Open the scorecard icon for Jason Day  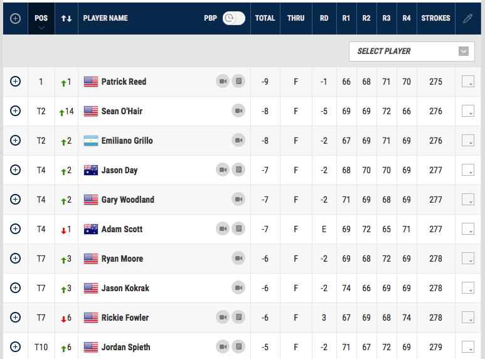(x=238, y=170)
